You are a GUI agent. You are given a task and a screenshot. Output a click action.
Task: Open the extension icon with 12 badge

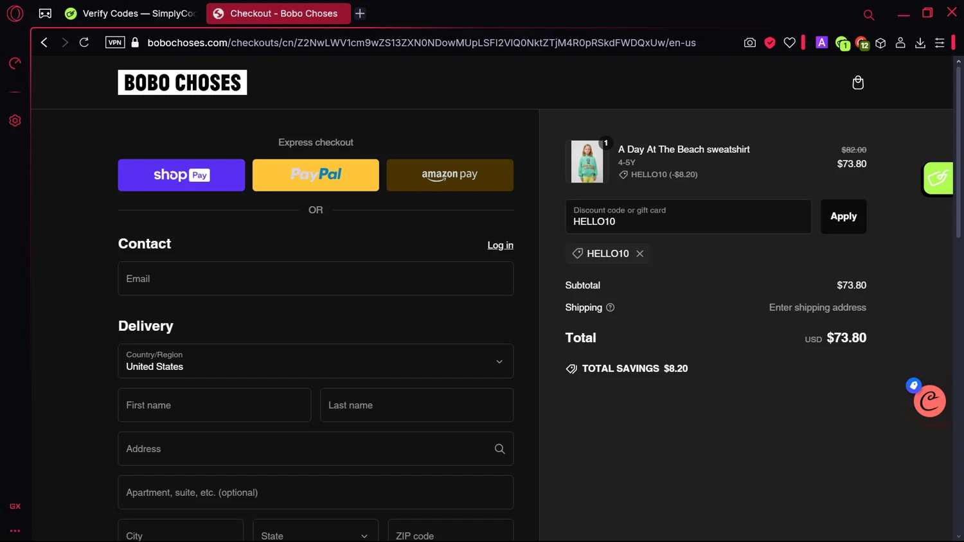coord(862,43)
